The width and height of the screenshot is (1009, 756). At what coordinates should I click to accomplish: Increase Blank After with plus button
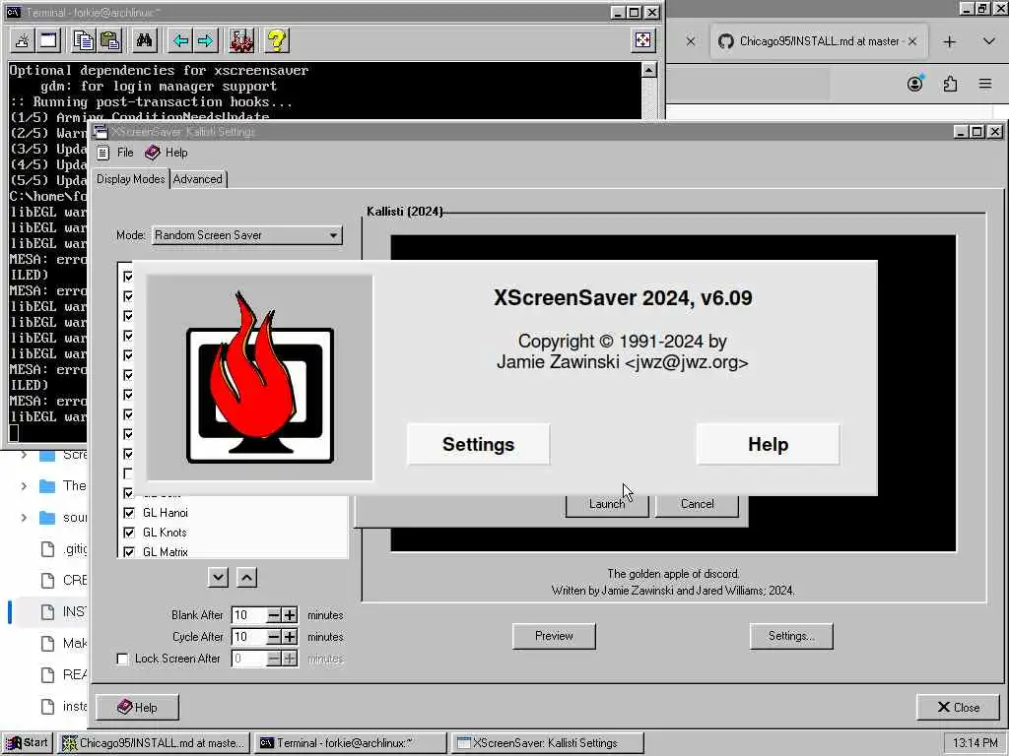(x=290, y=615)
